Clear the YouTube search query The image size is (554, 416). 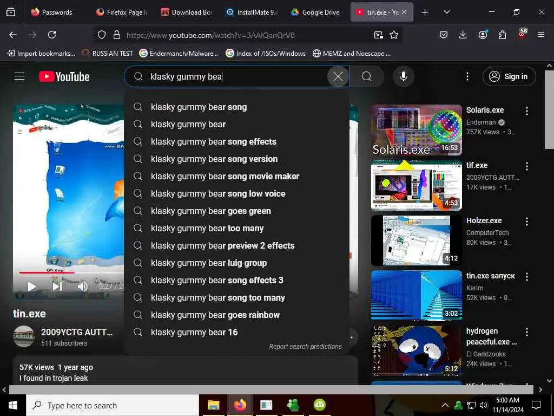[338, 76]
